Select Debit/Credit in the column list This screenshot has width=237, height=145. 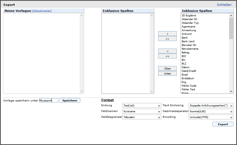189,71
